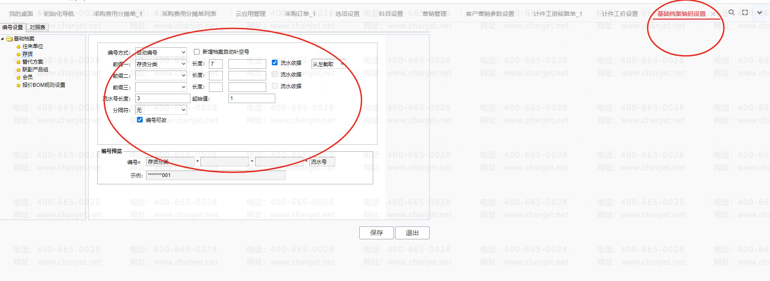Toggle 流水依据 checkbox for 前缀一
This screenshot has height=281, width=770.
click(x=274, y=63)
